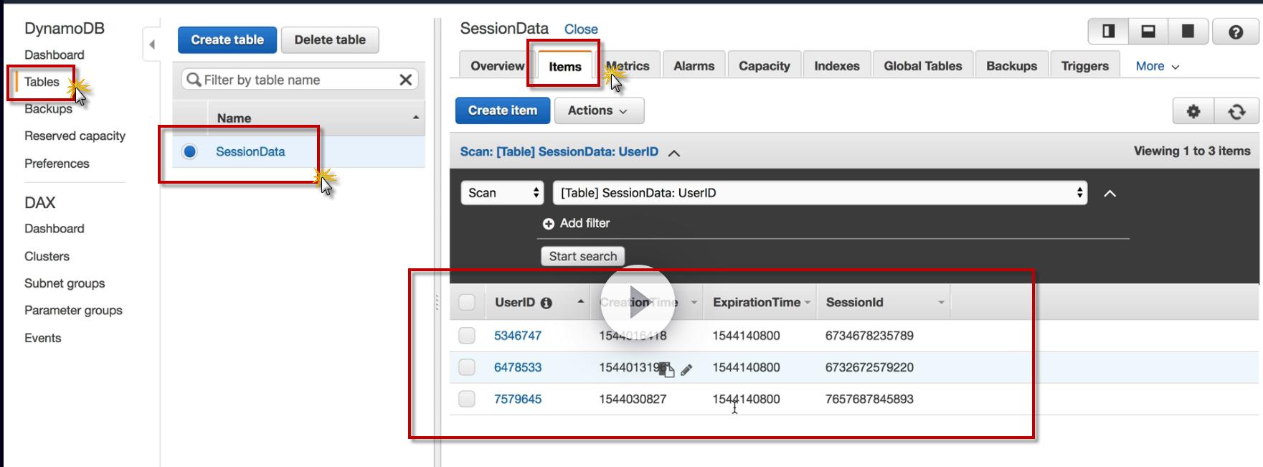
Task: Sort the tables list by Name arrow
Action: click(416, 117)
